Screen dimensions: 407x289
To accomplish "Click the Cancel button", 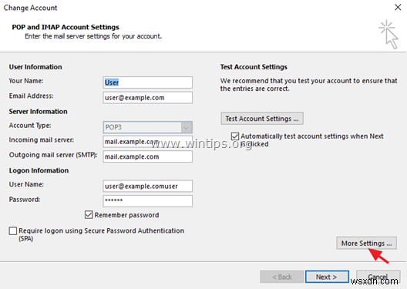I will [378, 277].
